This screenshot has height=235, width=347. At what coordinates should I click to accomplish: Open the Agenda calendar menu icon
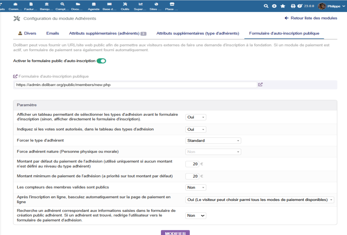coord(94,4)
